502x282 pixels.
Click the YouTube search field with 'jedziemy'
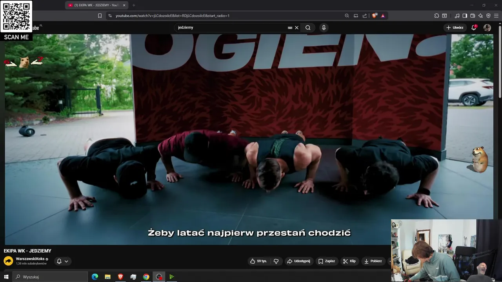(231, 27)
